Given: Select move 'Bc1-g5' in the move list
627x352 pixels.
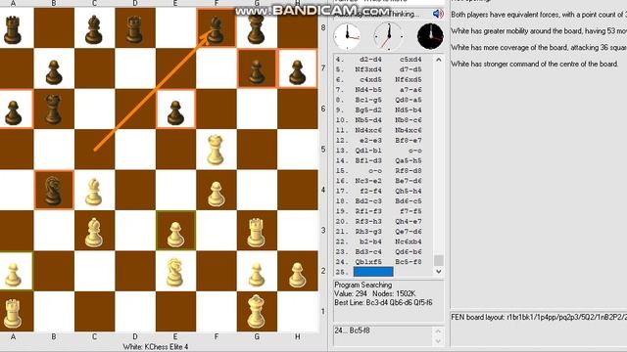Looking at the screenshot, I should 368,100.
